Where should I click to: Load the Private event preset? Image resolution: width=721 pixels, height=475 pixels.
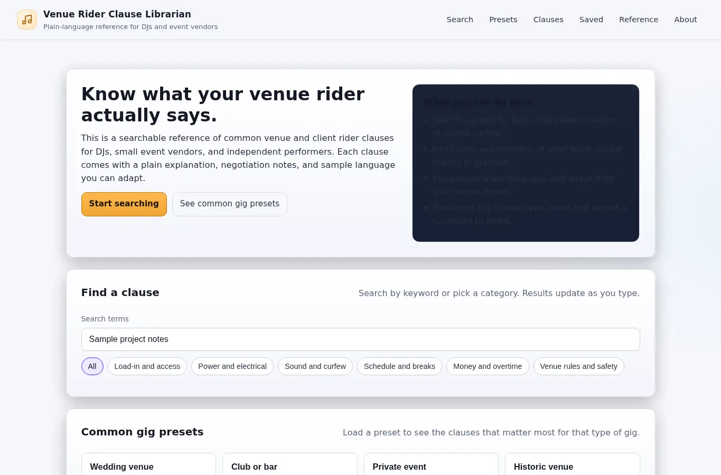(431, 464)
